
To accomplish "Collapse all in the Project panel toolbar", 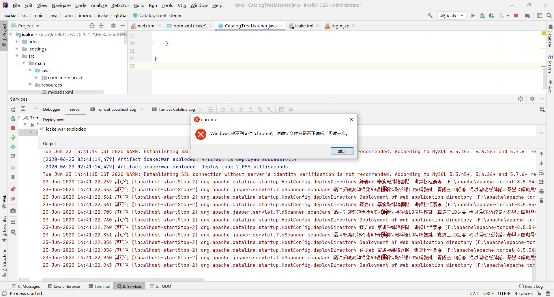I will (x=101, y=26).
